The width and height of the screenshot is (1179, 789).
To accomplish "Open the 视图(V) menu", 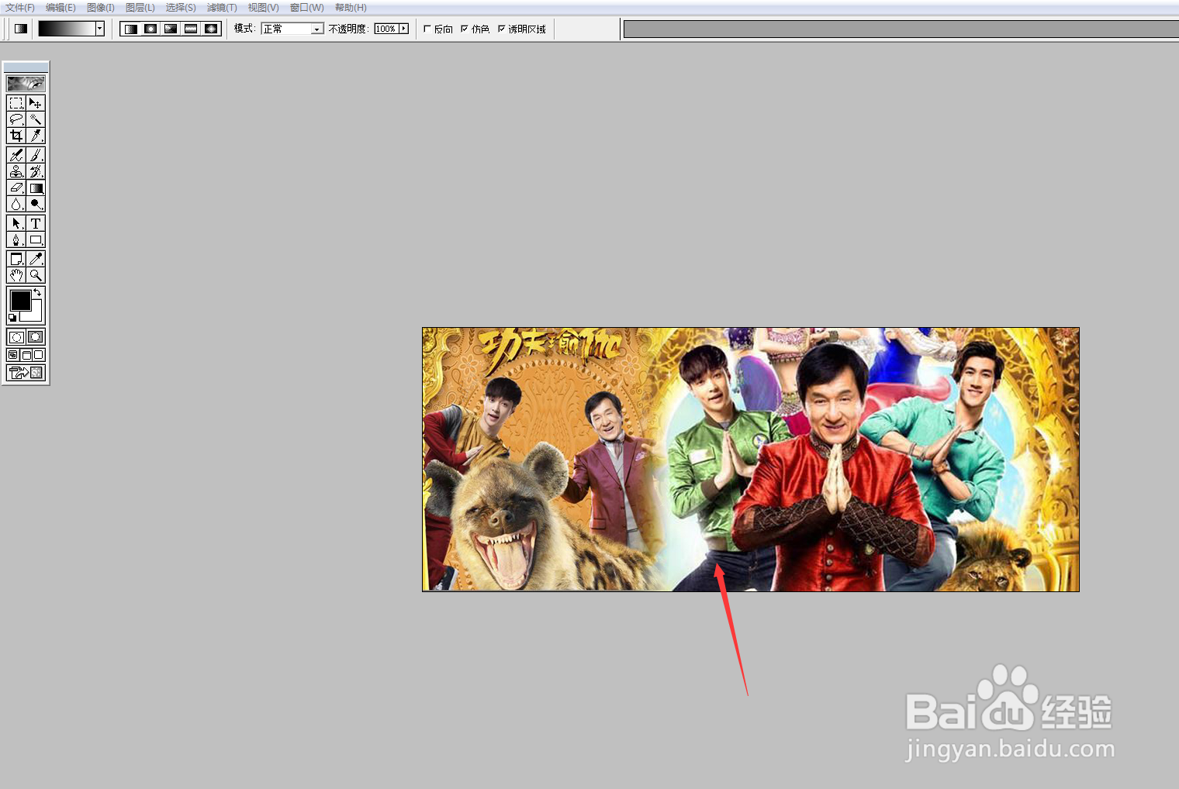I will click(263, 8).
